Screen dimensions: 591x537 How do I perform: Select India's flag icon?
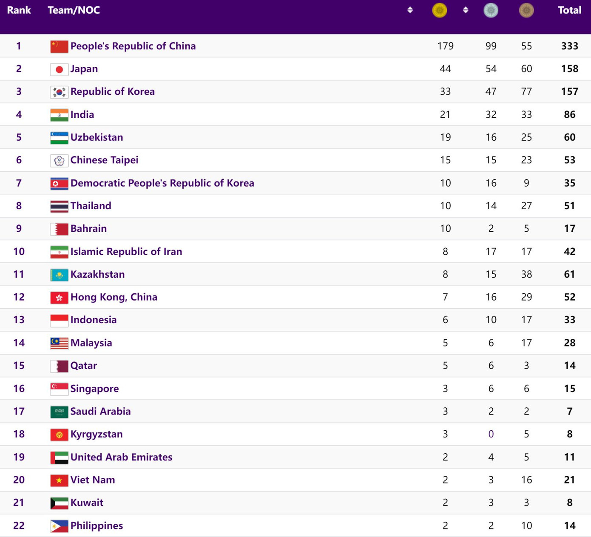coord(59,114)
